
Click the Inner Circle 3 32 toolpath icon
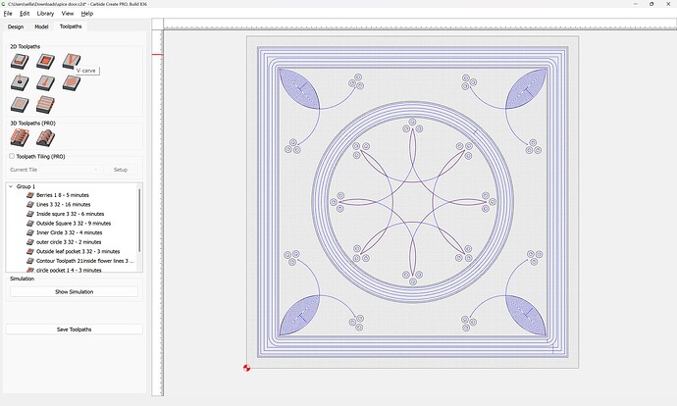(29, 232)
